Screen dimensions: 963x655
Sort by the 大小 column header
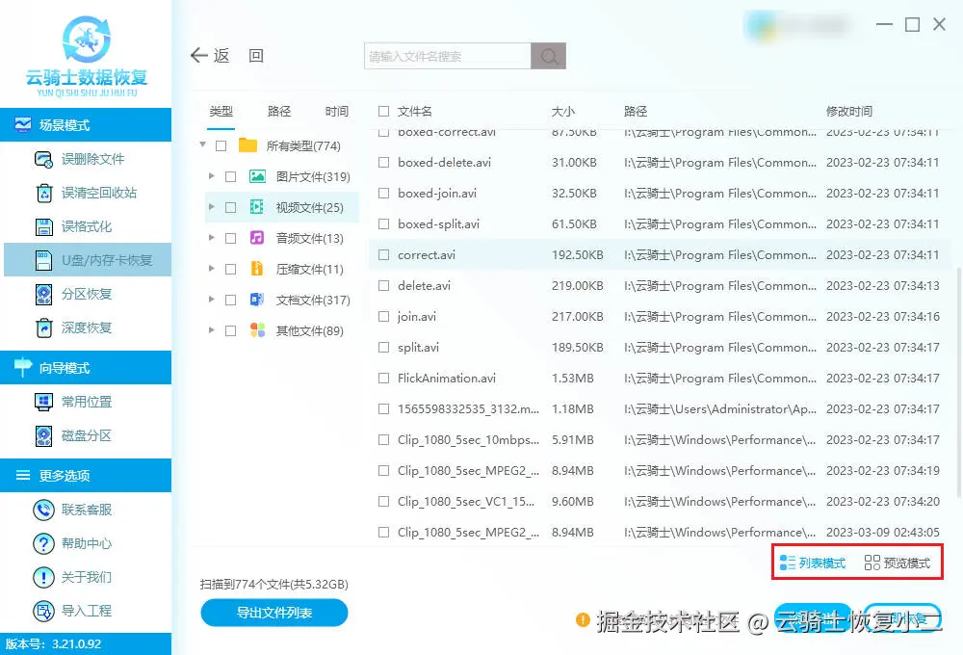point(563,111)
